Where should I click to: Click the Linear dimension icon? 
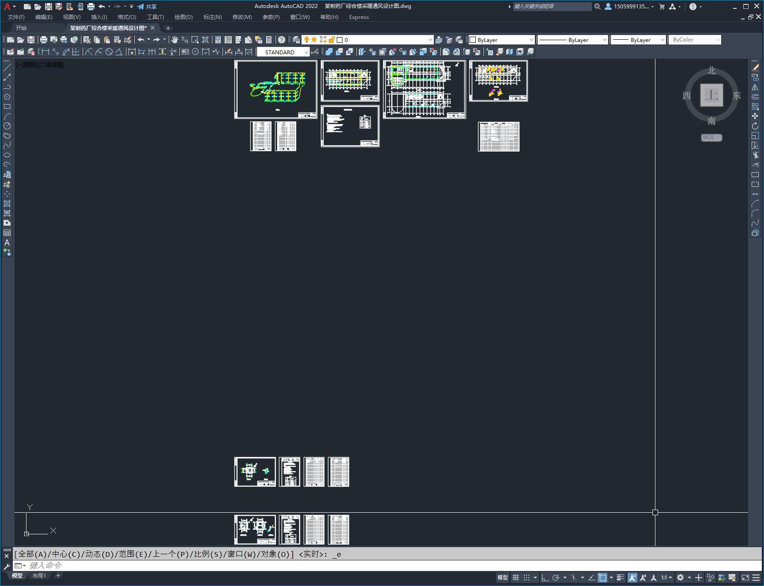click(x=45, y=52)
